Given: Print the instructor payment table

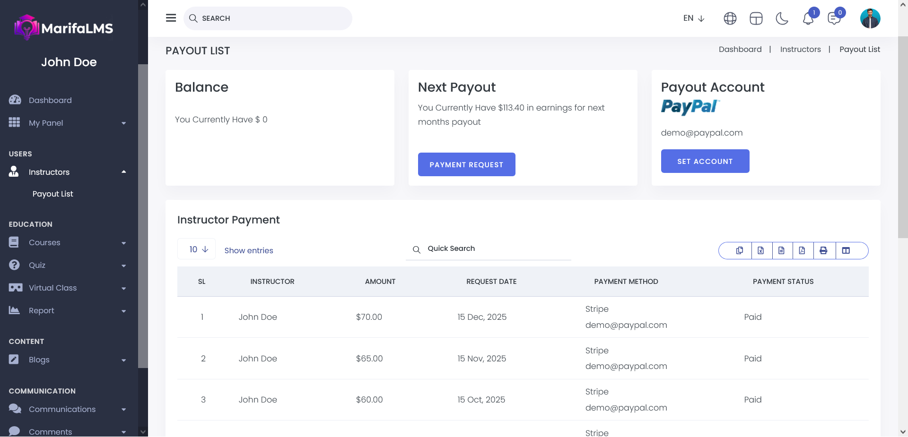Looking at the screenshot, I should click(x=823, y=250).
